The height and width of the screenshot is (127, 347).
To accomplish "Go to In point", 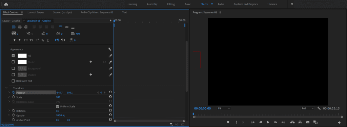I will (x=253, y=122).
